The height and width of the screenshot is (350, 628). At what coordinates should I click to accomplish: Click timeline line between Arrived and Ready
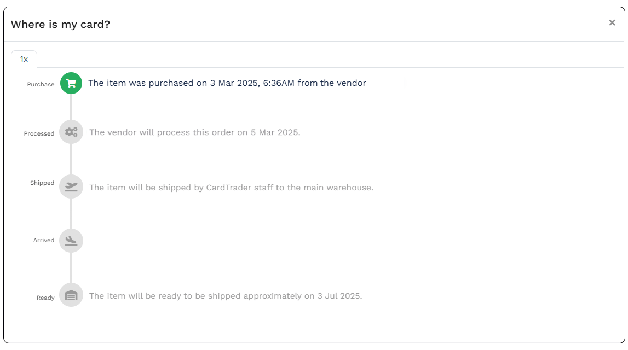(x=71, y=268)
